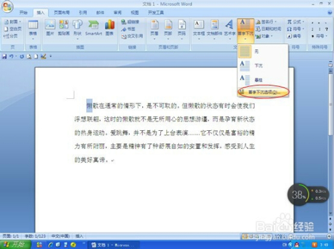The image size is (334, 249).
Task: Open the 剪贴画 clip art tool
Action: point(63,27)
